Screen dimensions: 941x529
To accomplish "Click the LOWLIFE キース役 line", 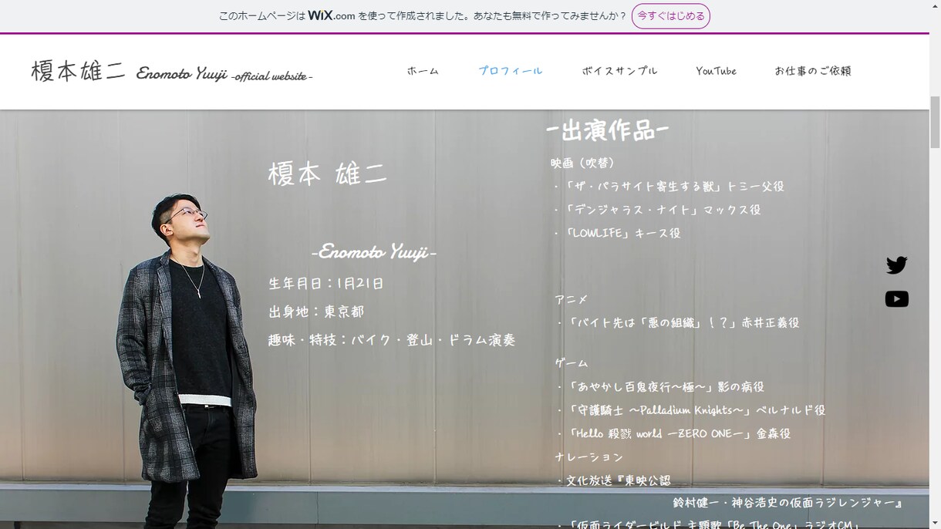I will click(x=617, y=233).
